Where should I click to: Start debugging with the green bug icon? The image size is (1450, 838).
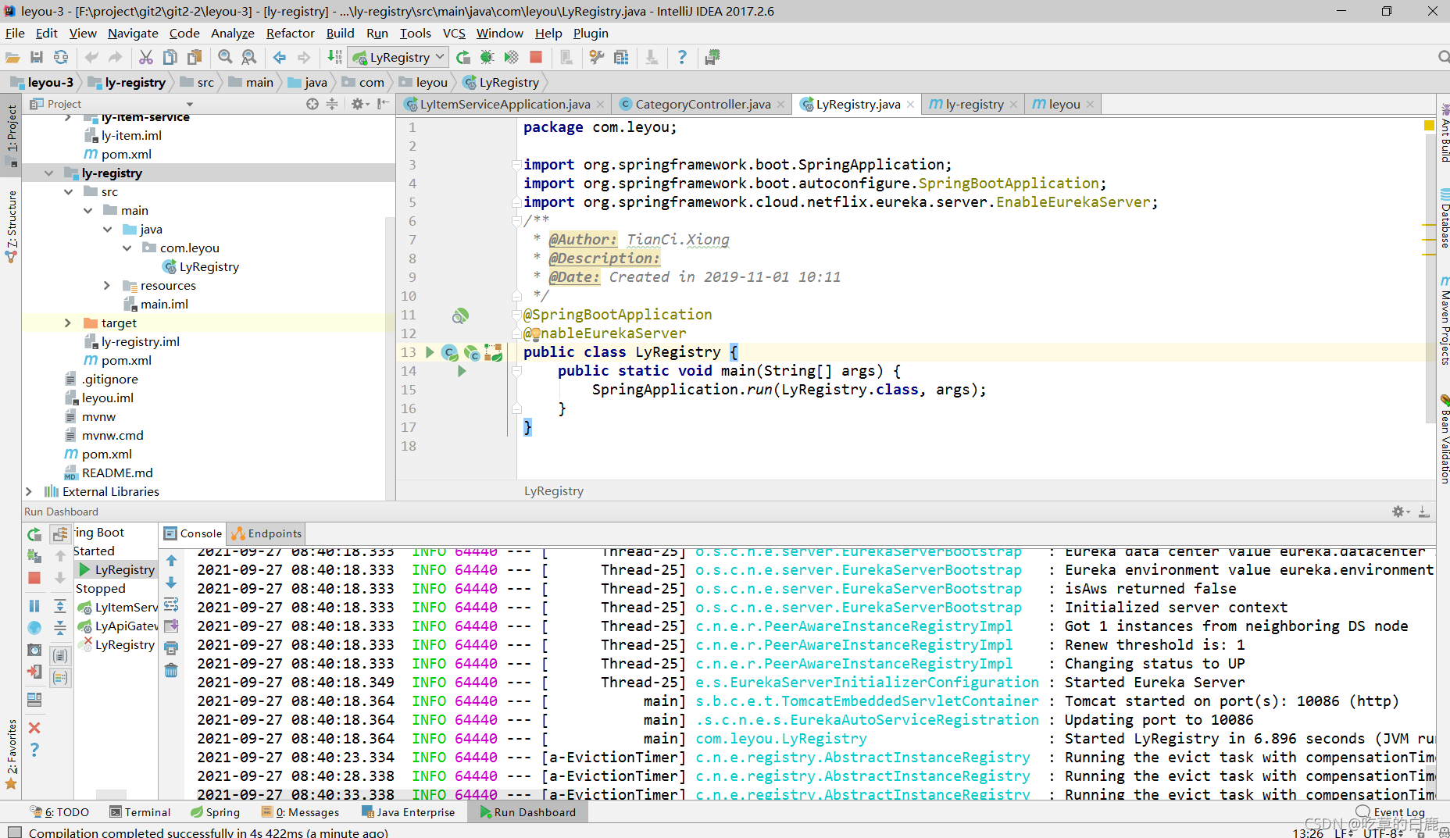point(487,57)
